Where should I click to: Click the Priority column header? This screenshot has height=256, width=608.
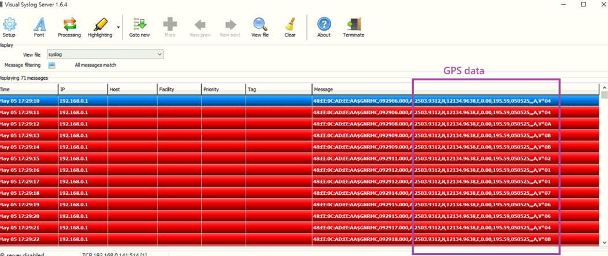[x=223, y=89]
